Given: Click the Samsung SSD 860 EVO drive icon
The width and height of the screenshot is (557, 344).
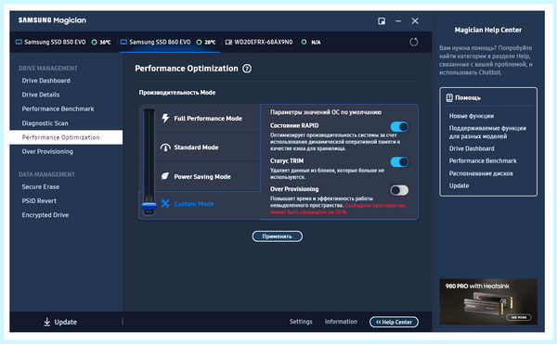Looking at the screenshot, I should [123, 43].
